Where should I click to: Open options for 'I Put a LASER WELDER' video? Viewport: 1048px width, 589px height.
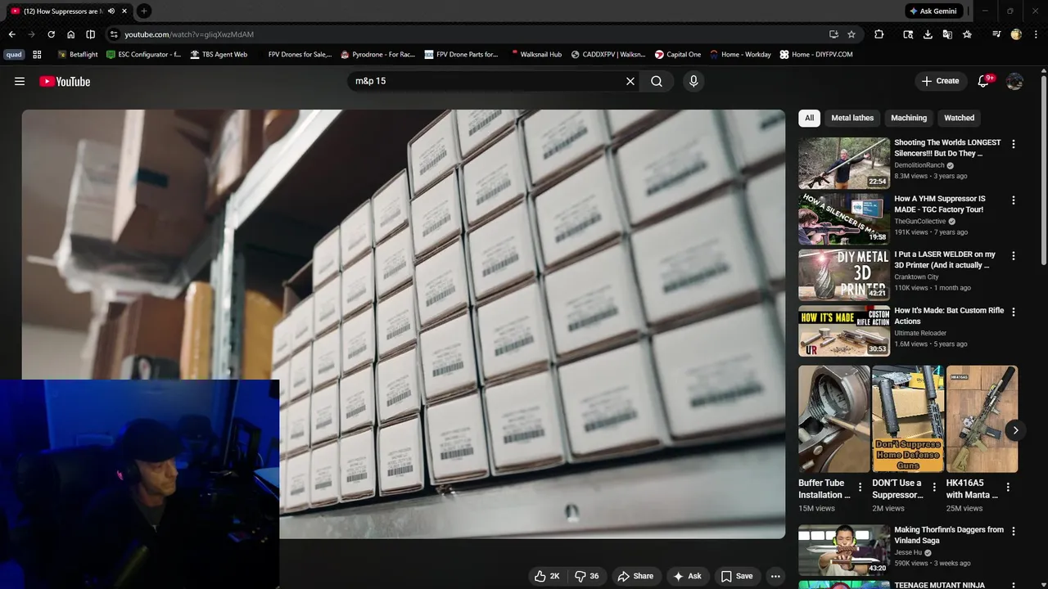pos(1014,256)
